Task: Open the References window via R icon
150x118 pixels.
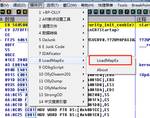Action: [145, 12]
